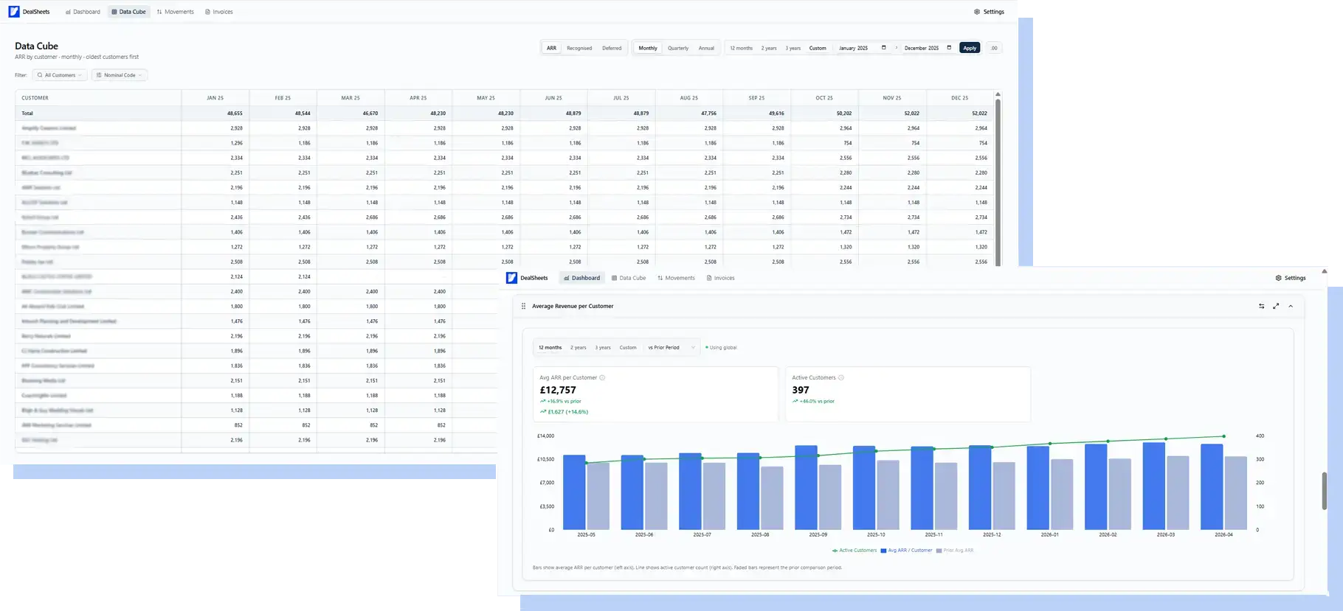This screenshot has width=1343, height=611.
Task: Open Settings in the top right corner
Action: 989,12
